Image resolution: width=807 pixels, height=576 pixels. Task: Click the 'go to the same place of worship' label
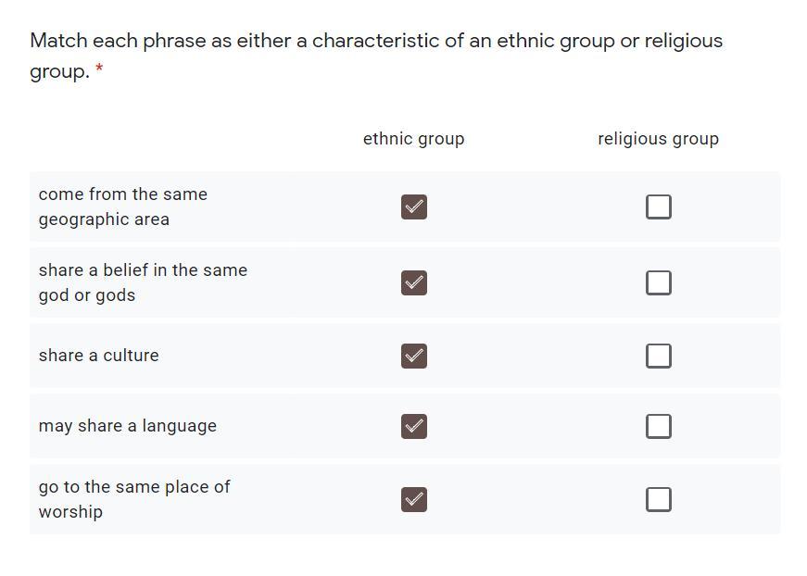[x=133, y=499]
